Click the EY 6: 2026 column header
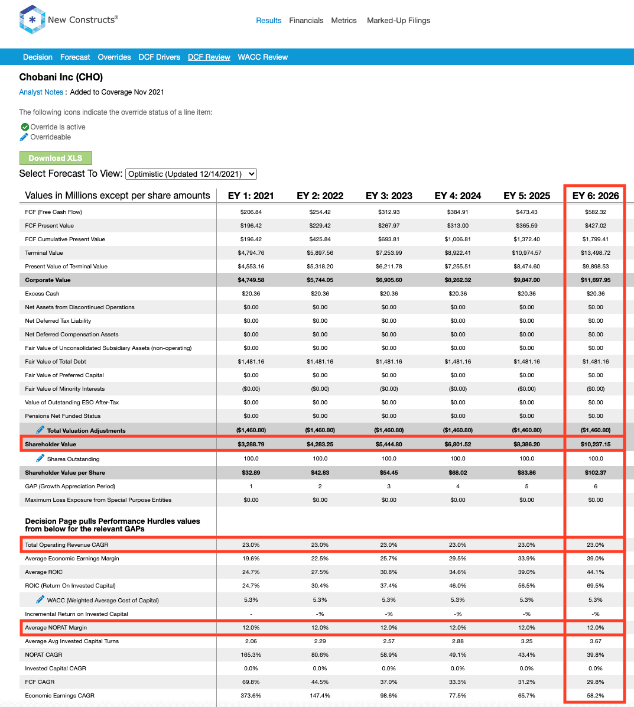The image size is (634, 707). 596,196
